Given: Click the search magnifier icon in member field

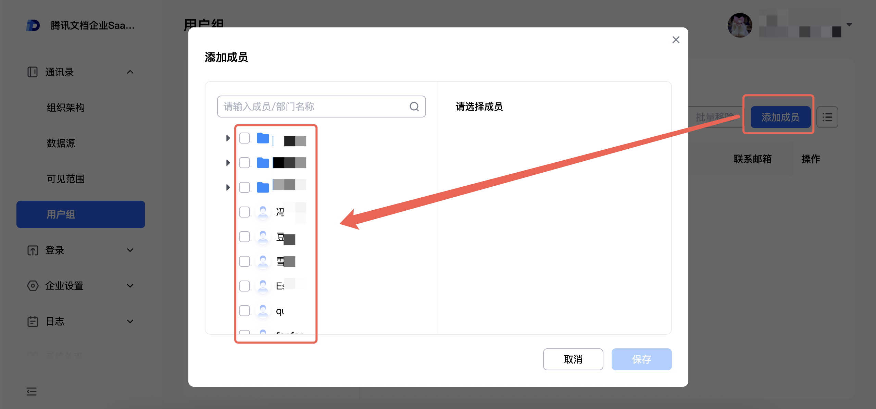Looking at the screenshot, I should (x=414, y=107).
